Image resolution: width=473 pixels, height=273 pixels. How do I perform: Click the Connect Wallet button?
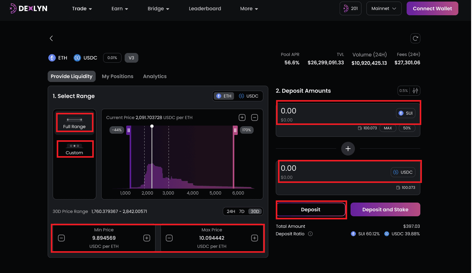click(x=432, y=9)
